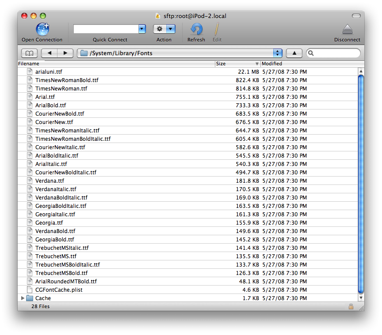
Task: Click the Open Connection globe icon
Action: pyautogui.click(x=42, y=29)
